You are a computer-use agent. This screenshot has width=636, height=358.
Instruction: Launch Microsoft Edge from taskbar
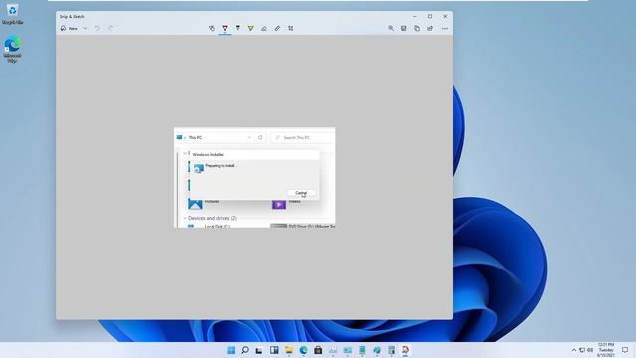pos(303,350)
